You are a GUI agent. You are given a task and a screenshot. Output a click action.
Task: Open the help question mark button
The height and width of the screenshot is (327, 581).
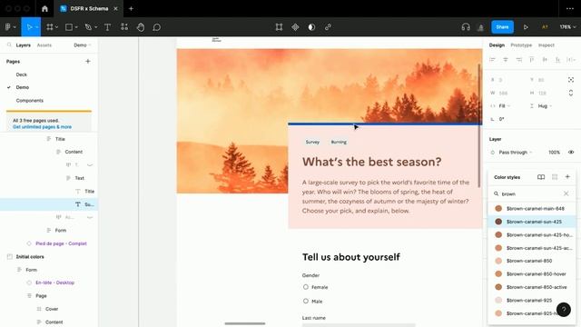(563, 310)
